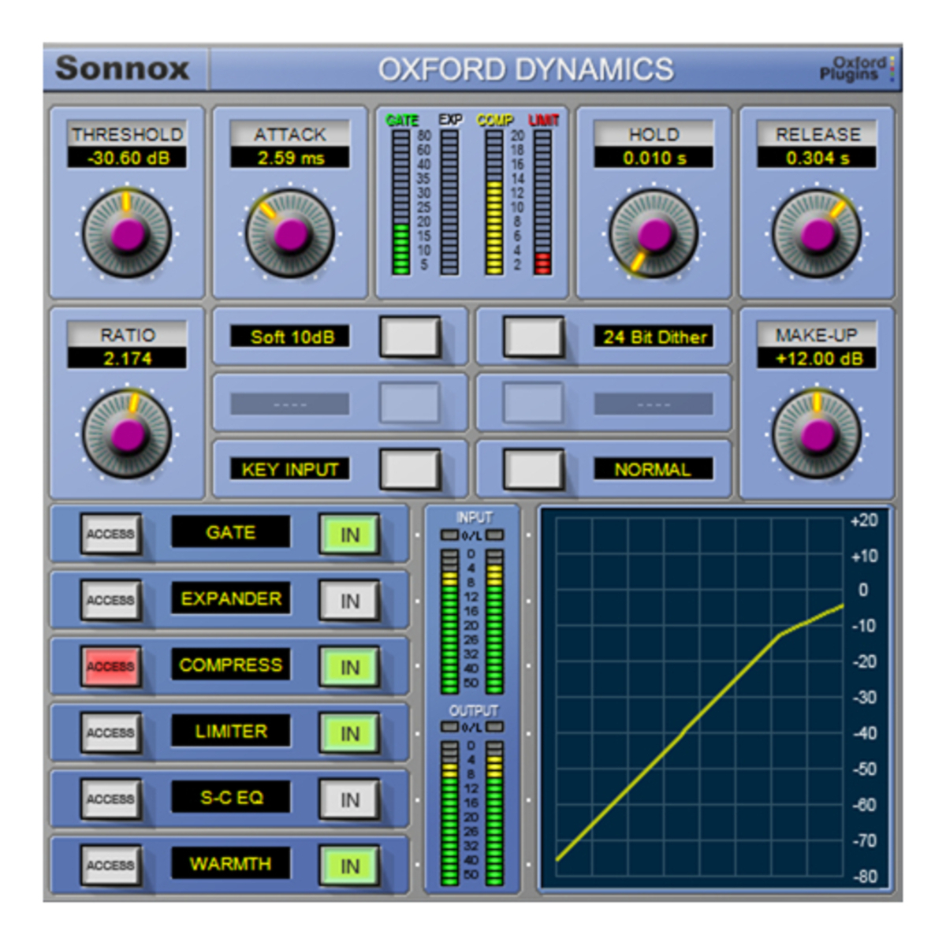Enable the EXPANDER IN switch
The image size is (946, 946).
tap(349, 599)
